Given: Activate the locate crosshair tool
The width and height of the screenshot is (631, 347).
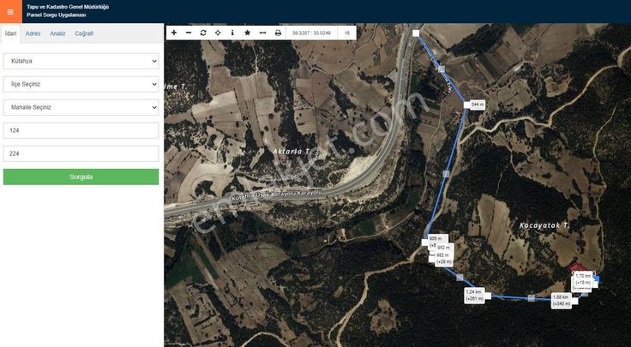Looking at the screenshot, I should [x=218, y=33].
